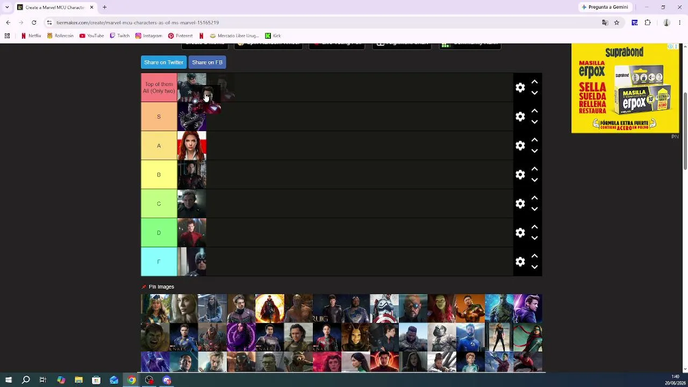Move the C tier row down
Viewport: 688px width, 387px height.
coord(534,209)
